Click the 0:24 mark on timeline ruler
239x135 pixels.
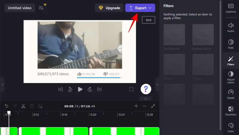point(122,115)
